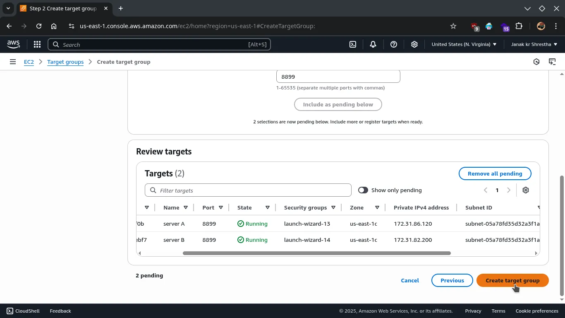
Task: Expand Janak kr Shrestha account menu
Action: coord(534,44)
